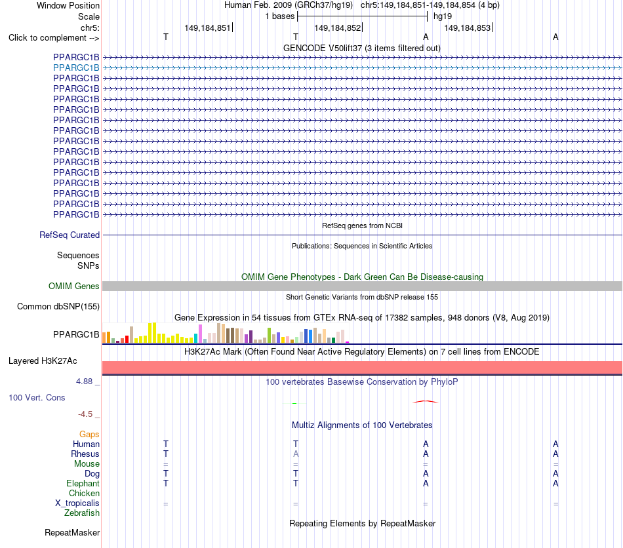Click the -4.5 PhyloP lower scale value
The height and width of the screenshot is (548, 623).
85,414
